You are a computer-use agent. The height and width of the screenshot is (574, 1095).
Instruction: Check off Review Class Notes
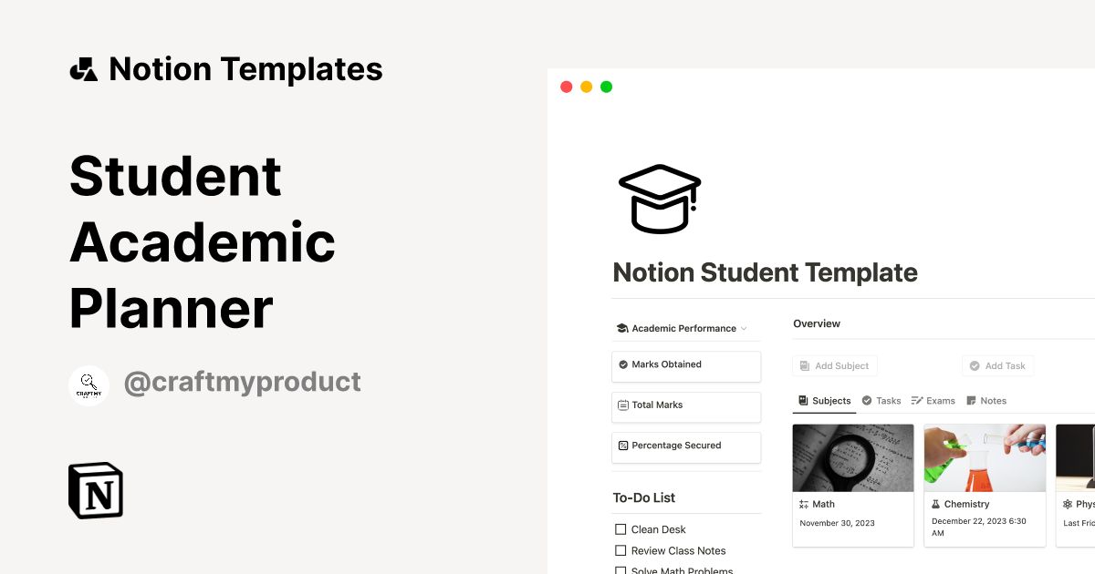[x=620, y=550]
